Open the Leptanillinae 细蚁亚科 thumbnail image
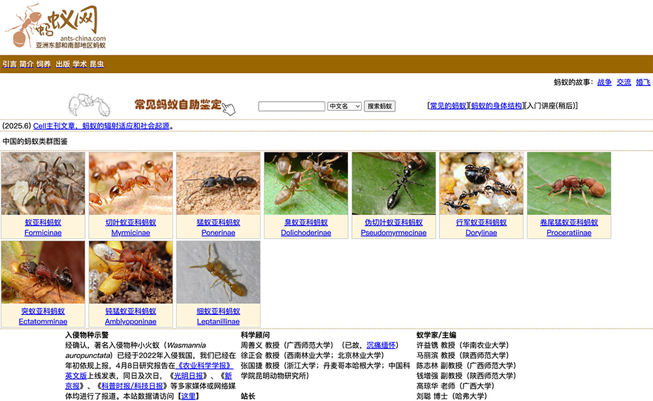 click(x=218, y=273)
